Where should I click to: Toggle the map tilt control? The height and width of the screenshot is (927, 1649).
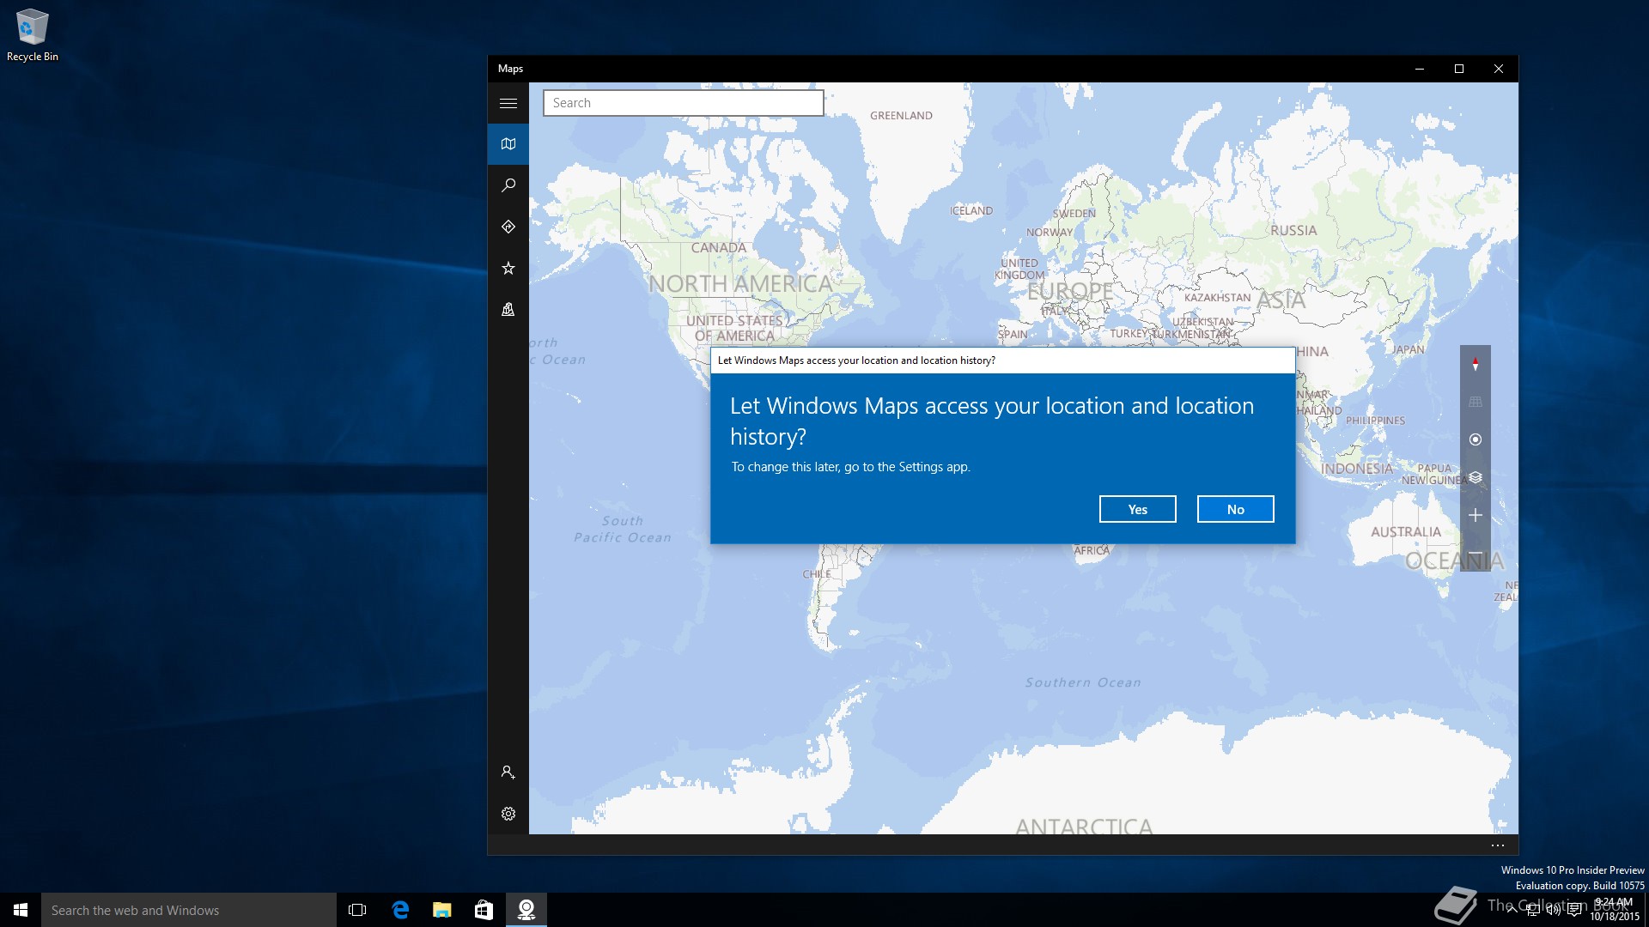click(1476, 402)
